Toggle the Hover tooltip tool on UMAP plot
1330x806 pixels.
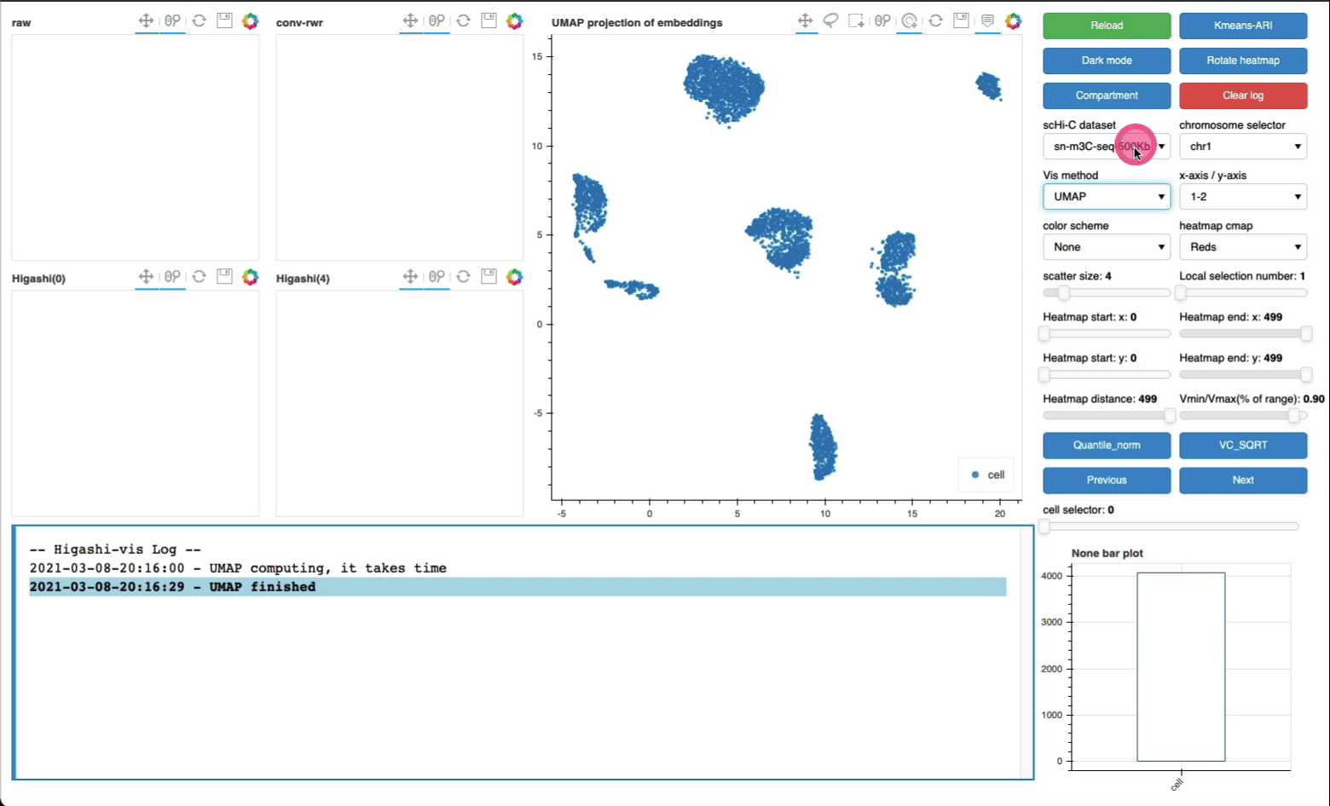click(987, 21)
